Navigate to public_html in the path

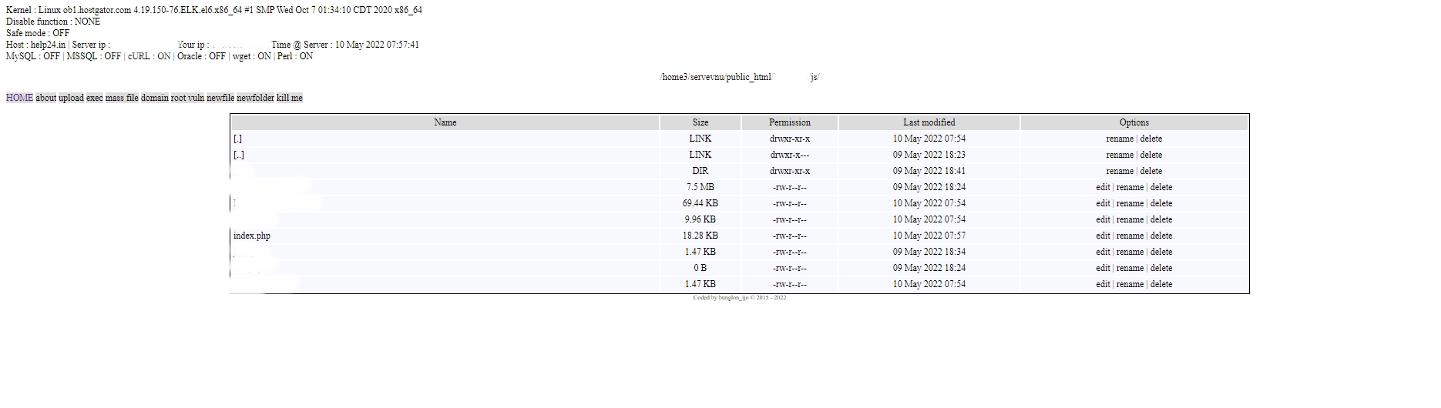point(749,77)
